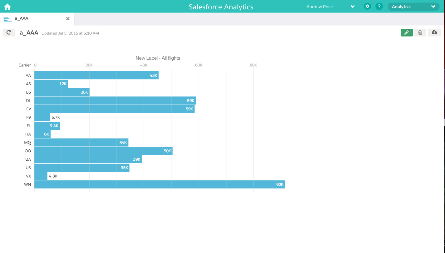Click the US bar showing 35K
The width and height of the screenshot is (445, 253).
click(x=82, y=167)
